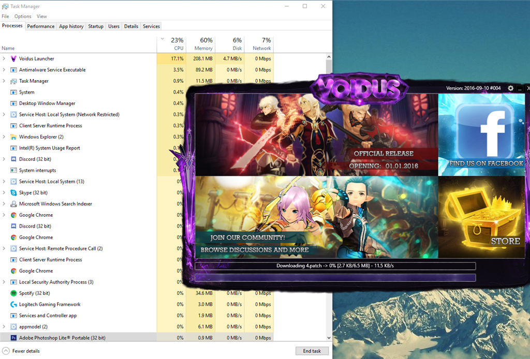
Task: Switch to the Performance tab
Action: point(40,26)
